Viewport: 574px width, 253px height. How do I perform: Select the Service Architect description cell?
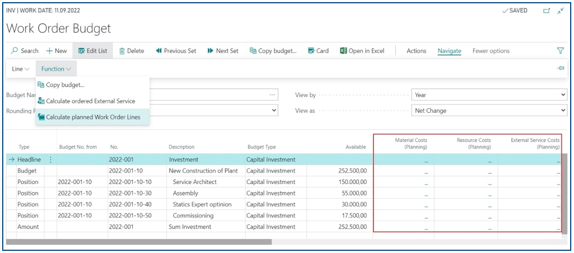[x=206, y=182]
